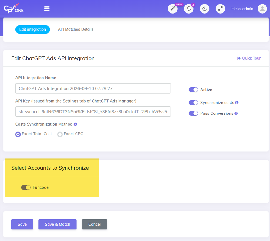Click the Pass Conversions info icon
Viewport: 270px width, 241px height.
pos(236,113)
